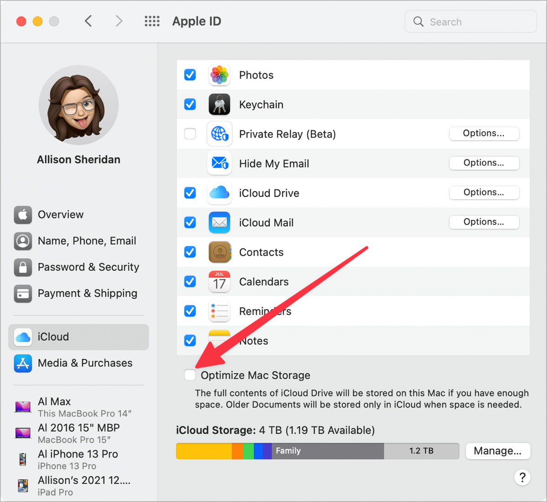Click the Private Relay globe icon

[219, 134]
